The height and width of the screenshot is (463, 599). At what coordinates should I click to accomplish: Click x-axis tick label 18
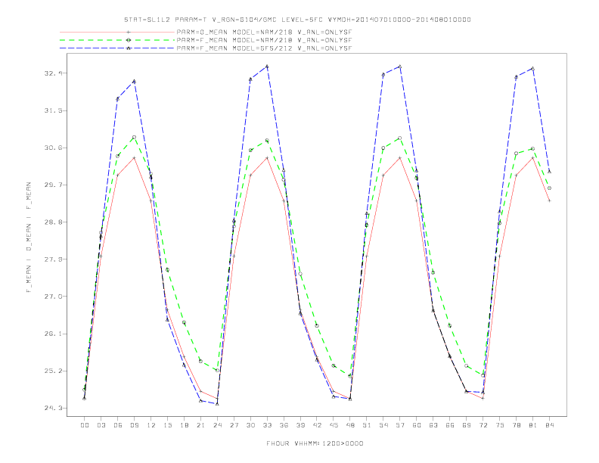[184, 425]
